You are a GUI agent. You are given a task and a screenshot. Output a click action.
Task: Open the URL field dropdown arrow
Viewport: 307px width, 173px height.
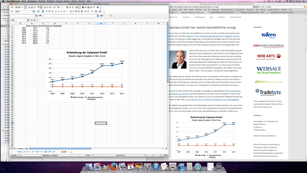point(98,16)
